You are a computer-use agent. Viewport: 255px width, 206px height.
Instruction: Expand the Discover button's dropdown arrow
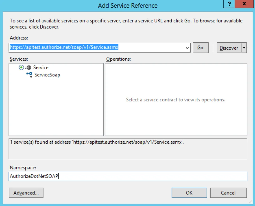tap(244, 48)
